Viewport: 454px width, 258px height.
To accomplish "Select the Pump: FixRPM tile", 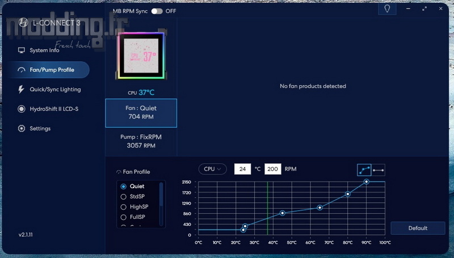I will click(x=141, y=141).
